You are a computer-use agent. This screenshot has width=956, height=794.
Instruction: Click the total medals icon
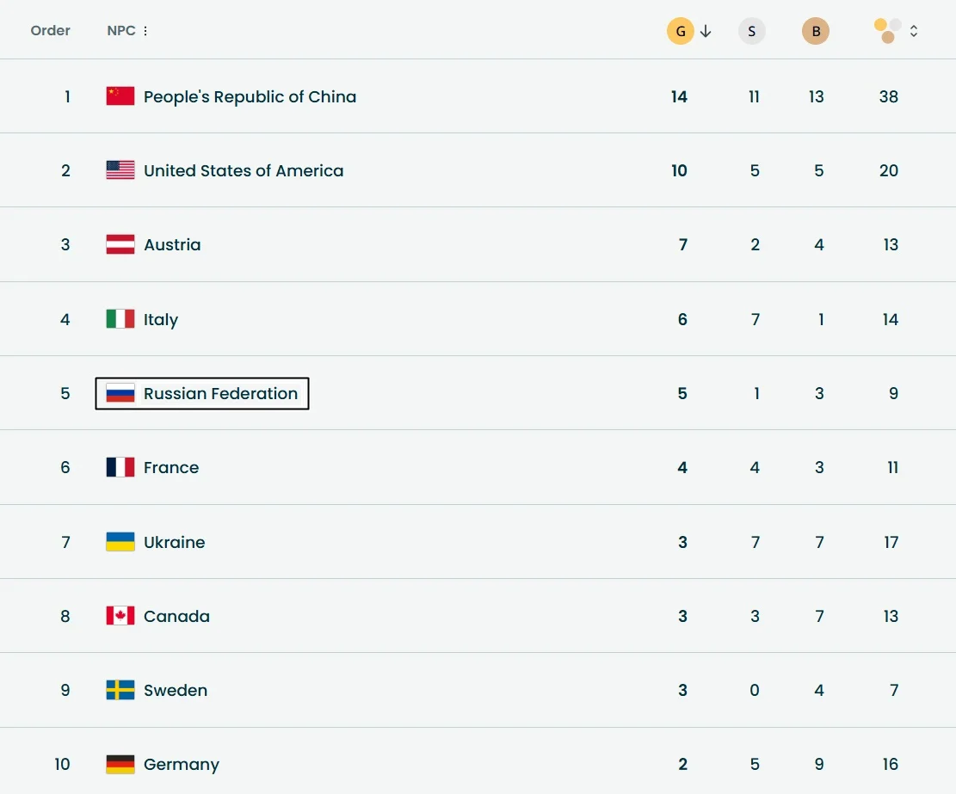click(x=887, y=31)
